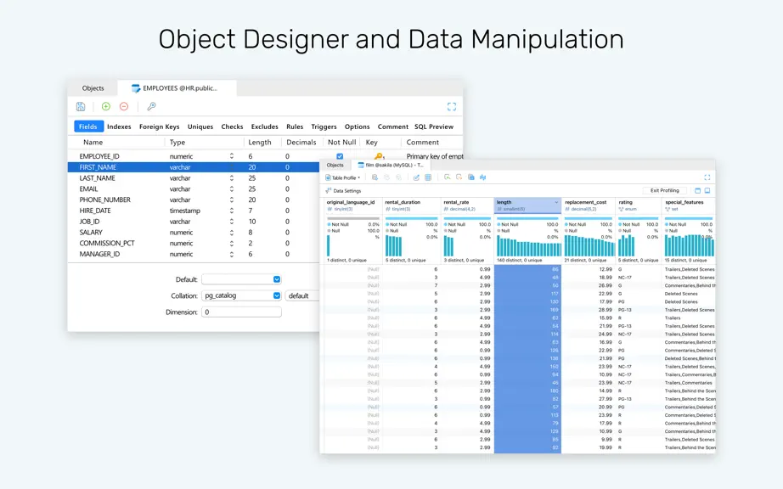783x489 pixels.
Task: Select the FIRST_NAME field row
Action: coord(194,167)
